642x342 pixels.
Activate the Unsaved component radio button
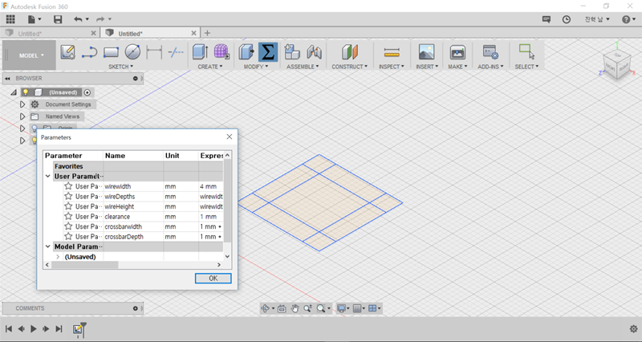click(87, 92)
